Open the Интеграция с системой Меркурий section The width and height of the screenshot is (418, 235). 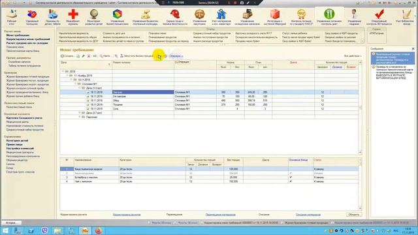(x=275, y=17)
